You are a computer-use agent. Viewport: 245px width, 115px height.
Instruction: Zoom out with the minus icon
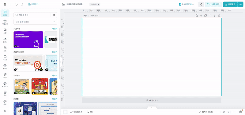(x=218, y=112)
